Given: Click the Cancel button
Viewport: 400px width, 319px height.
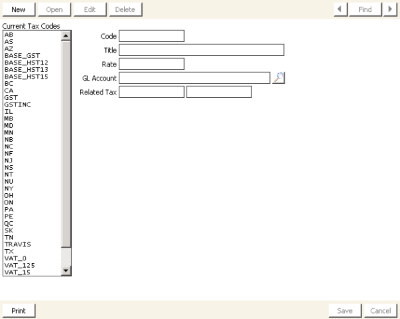Looking at the screenshot, I should 381,310.
